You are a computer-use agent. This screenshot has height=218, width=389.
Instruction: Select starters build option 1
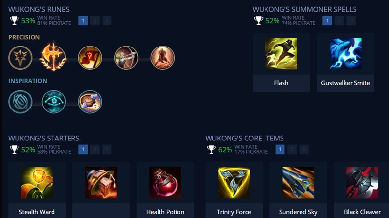(x=83, y=149)
